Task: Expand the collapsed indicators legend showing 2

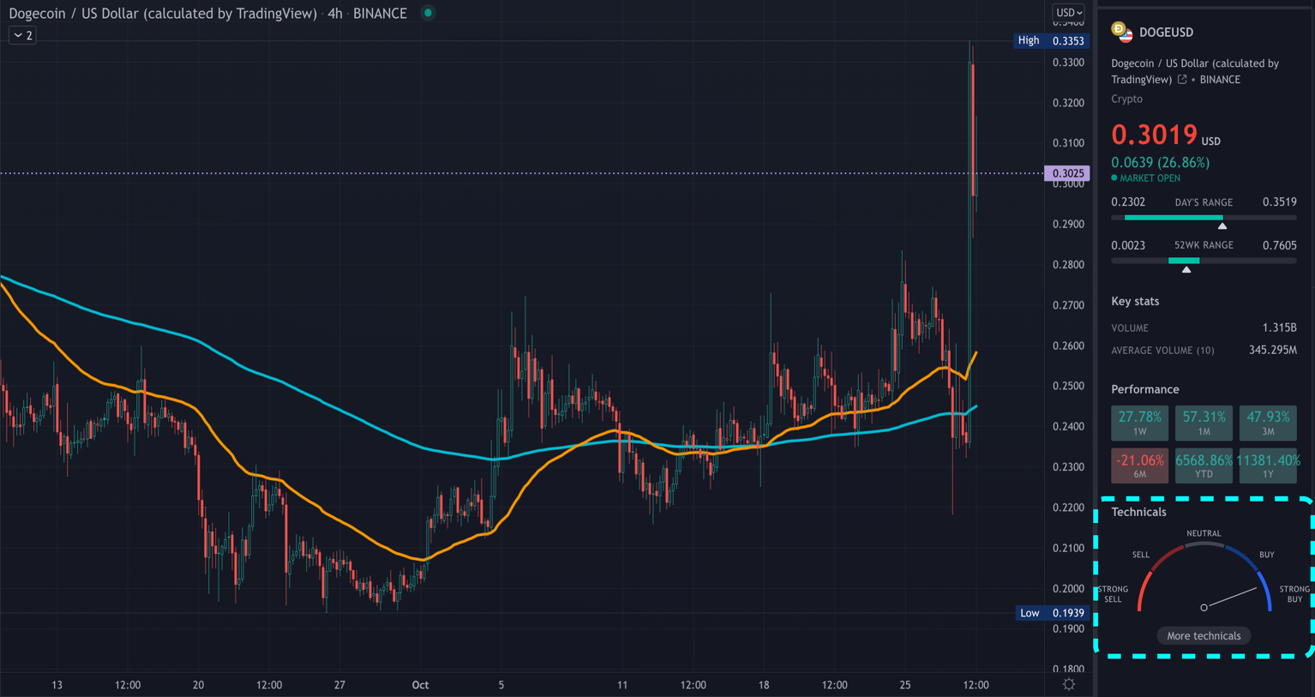Action: [x=23, y=35]
